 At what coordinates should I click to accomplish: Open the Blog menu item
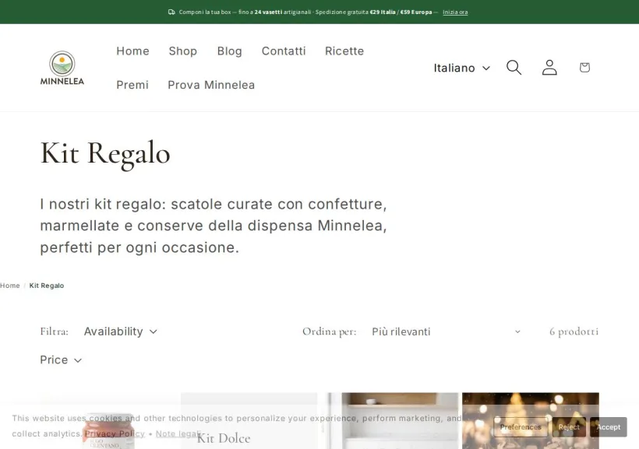229,51
